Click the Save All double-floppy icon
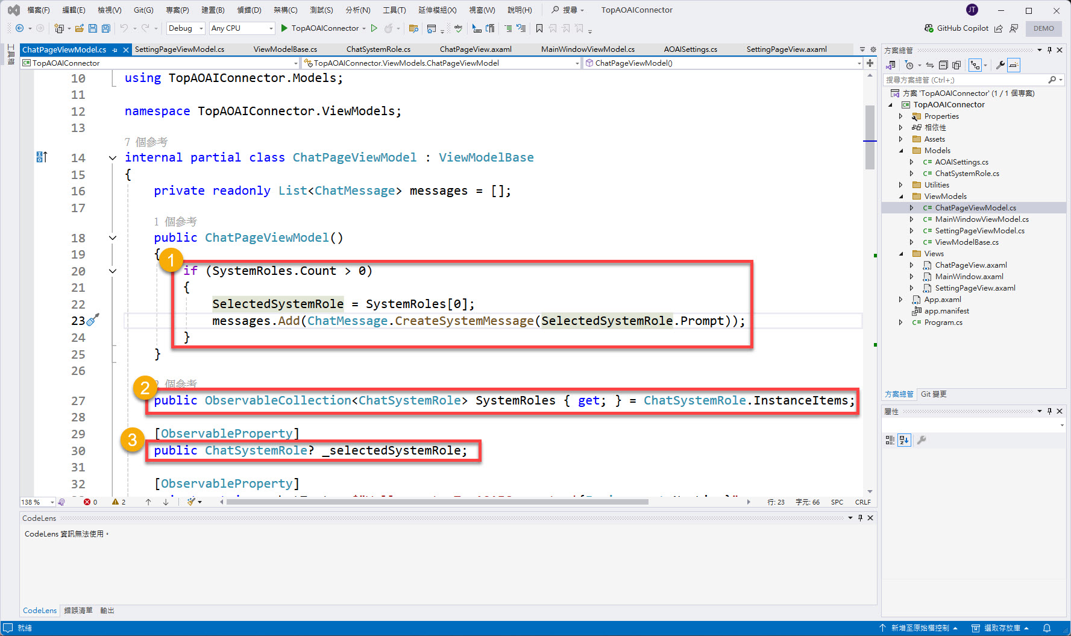The height and width of the screenshot is (636, 1071). (x=106, y=28)
